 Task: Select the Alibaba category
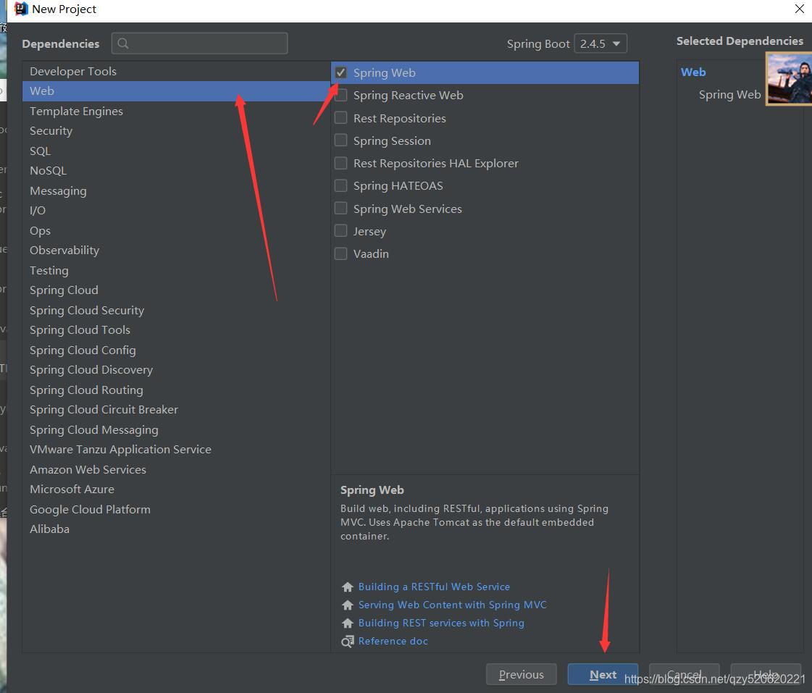point(176,529)
